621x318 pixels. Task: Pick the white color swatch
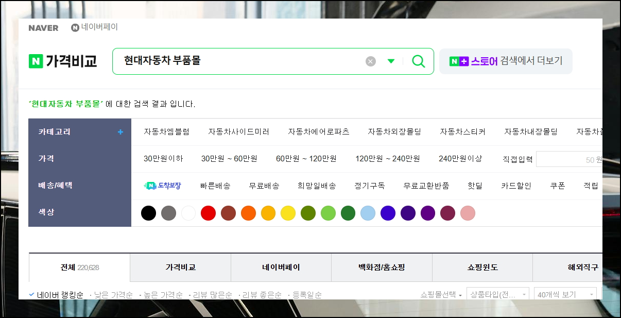point(188,213)
